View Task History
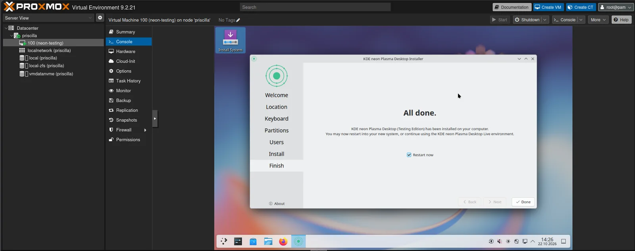The width and height of the screenshot is (635, 251). [129, 81]
